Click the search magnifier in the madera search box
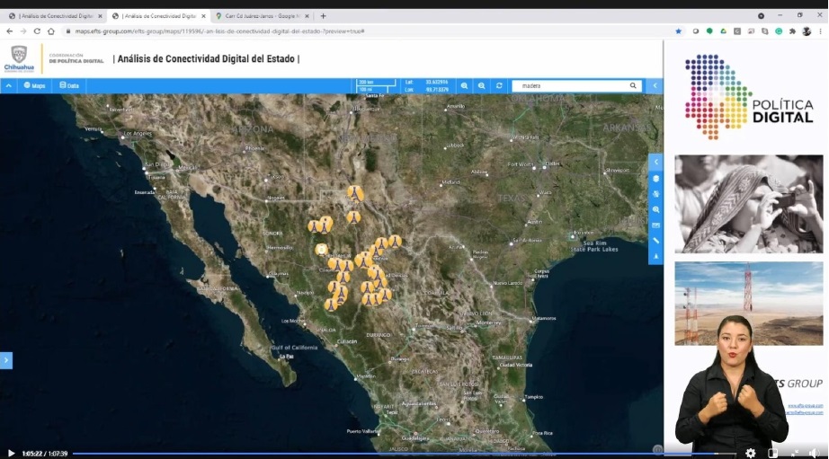This screenshot has width=829, height=459. (x=633, y=86)
